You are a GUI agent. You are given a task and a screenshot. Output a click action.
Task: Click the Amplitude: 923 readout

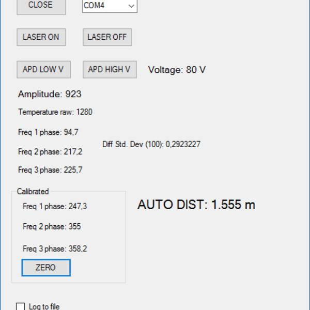click(50, 94)
